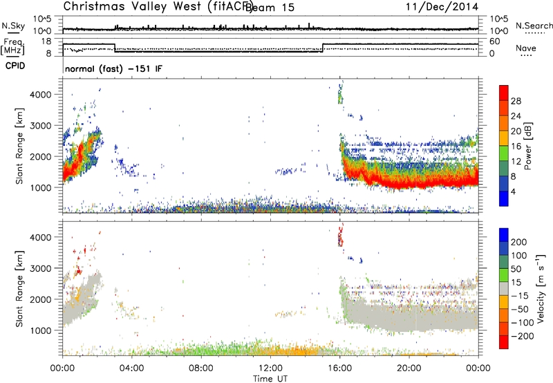Click the 'N.Search' legend label

pyautogui.click(x=534, y=26)
